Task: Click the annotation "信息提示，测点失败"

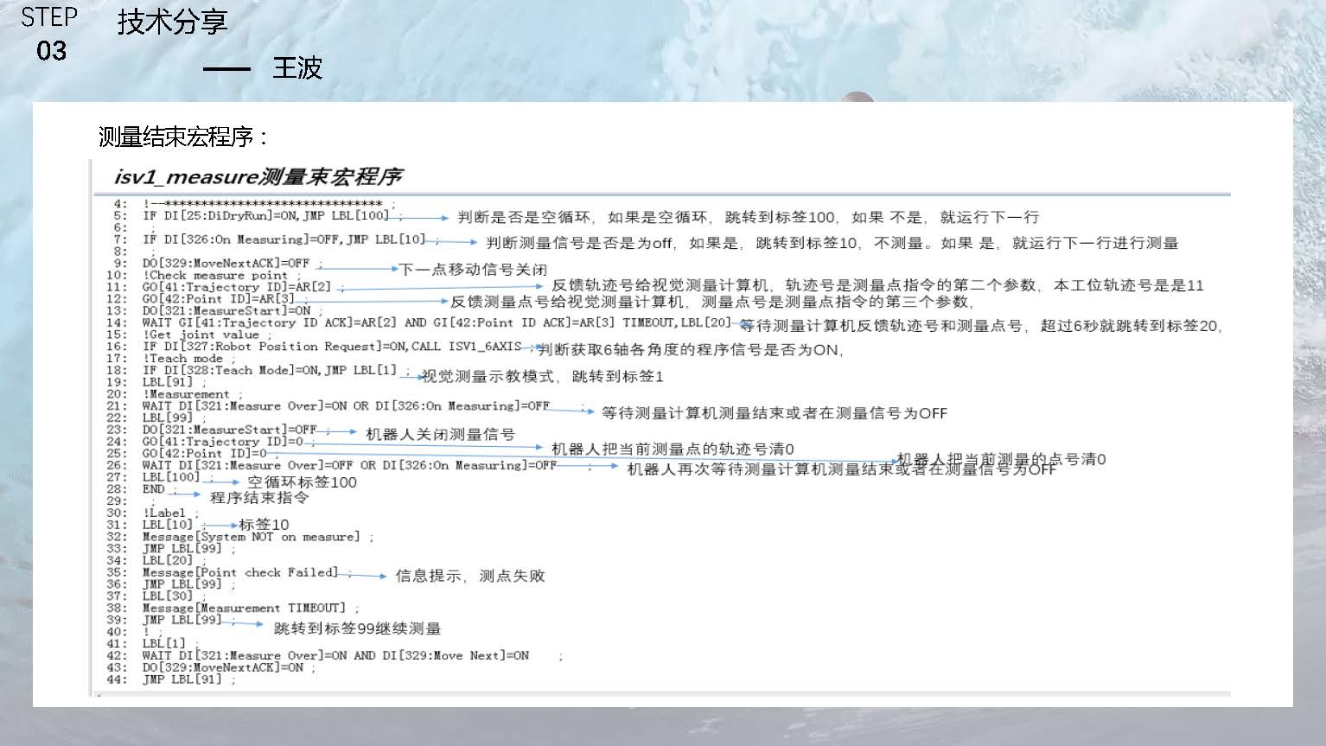Action: click(470, 576)
